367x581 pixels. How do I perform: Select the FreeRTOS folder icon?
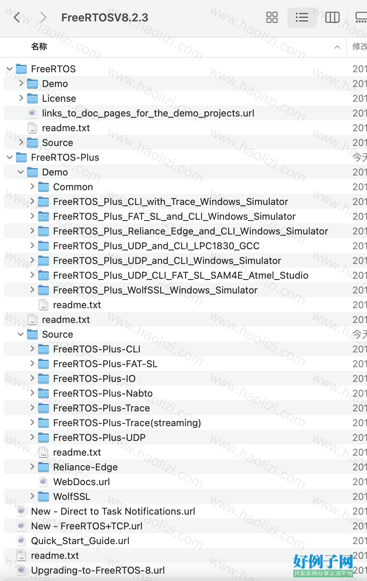tap(21, 69)
